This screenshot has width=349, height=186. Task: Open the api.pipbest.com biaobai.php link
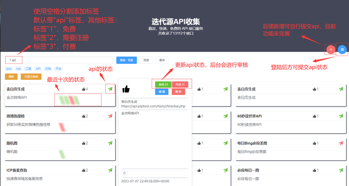point(153,106)
